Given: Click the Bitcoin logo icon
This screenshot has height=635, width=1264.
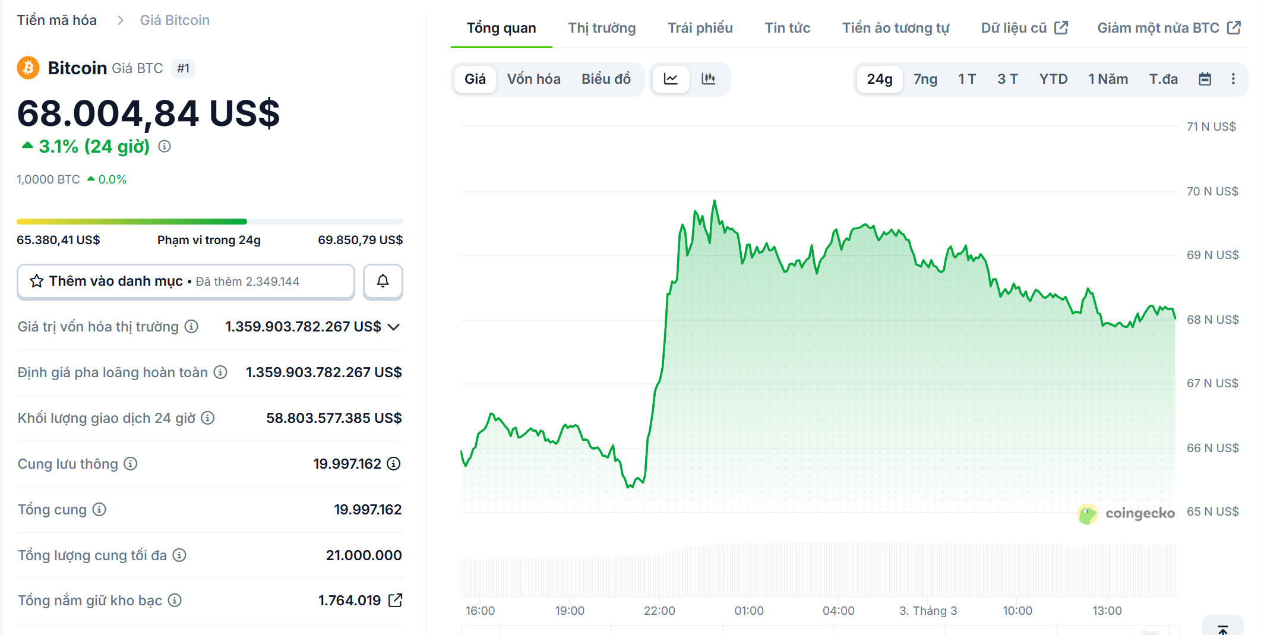Looking at the screenshot, I should pos(27,68).
